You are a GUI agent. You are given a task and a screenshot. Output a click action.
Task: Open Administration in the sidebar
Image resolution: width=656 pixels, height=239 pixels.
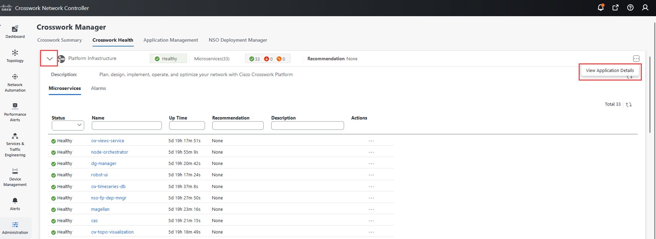pyautogui.click(x=15, y=228)
